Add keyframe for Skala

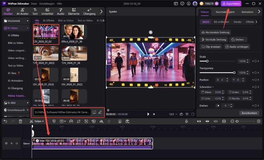click(255, 61)
